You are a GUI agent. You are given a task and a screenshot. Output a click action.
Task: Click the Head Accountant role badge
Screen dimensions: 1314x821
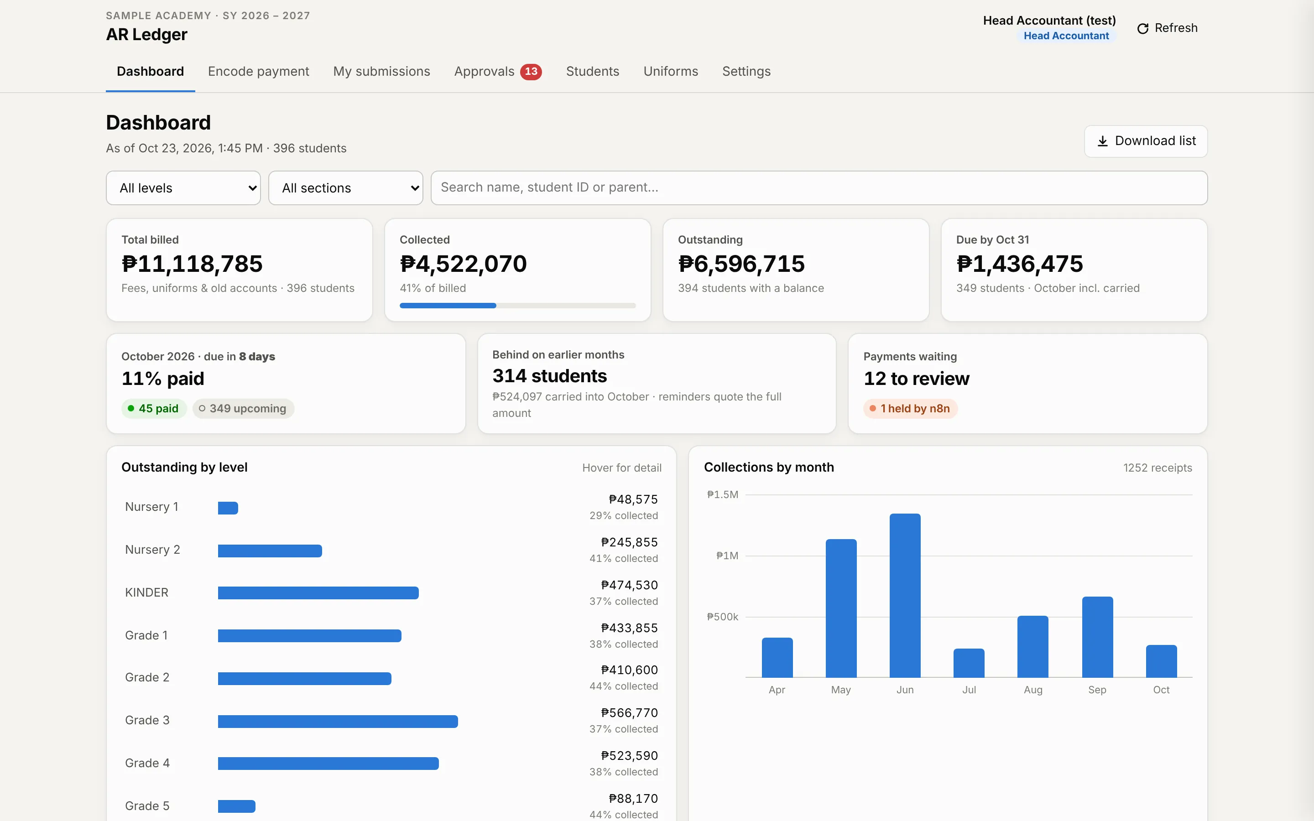1066,36
